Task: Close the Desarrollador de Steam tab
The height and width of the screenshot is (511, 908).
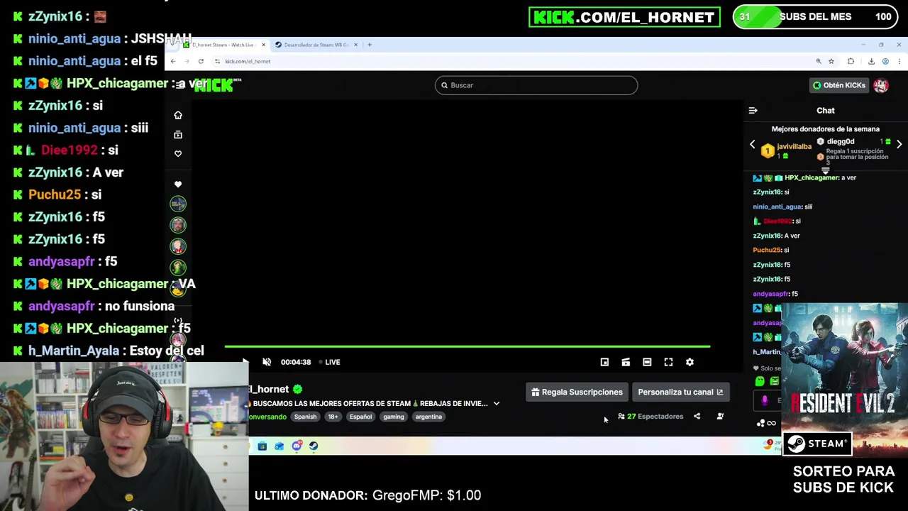Action: click(355, 45)
